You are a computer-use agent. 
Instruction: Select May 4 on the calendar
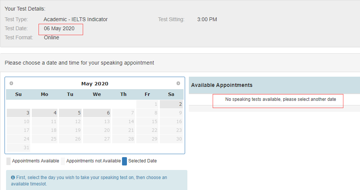(x=44, y=113)
